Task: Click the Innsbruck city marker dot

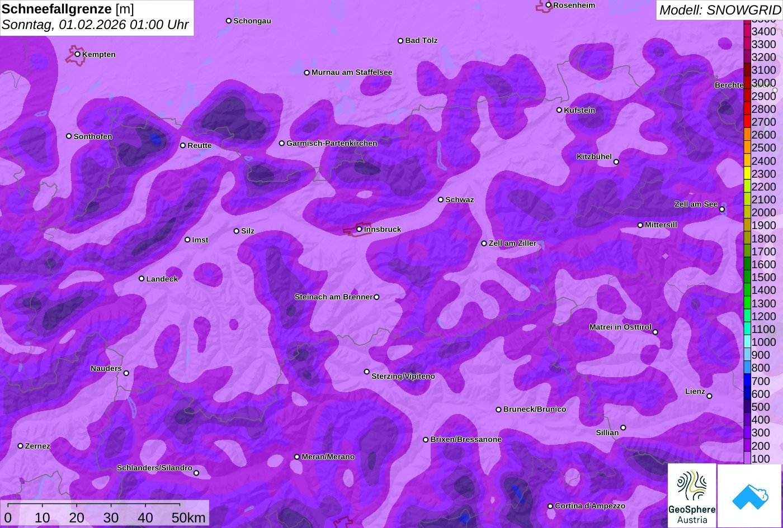Action: click(x=360, y=229)
